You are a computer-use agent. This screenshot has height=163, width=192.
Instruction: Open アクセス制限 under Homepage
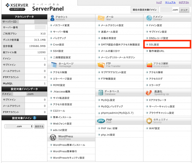click(x=60, y=72)
